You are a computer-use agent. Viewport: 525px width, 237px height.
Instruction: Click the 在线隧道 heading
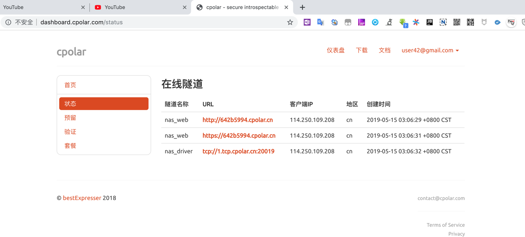tap(182, 84)
